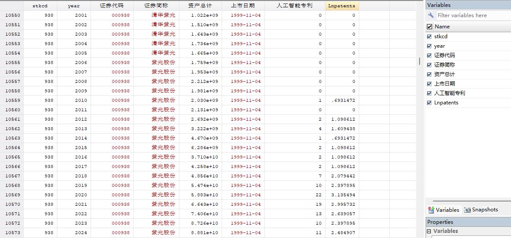Click the Variables panel title bar

coord(468,5)
